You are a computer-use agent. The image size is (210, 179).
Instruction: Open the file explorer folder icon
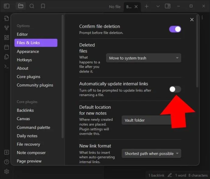tap(21, 6)
